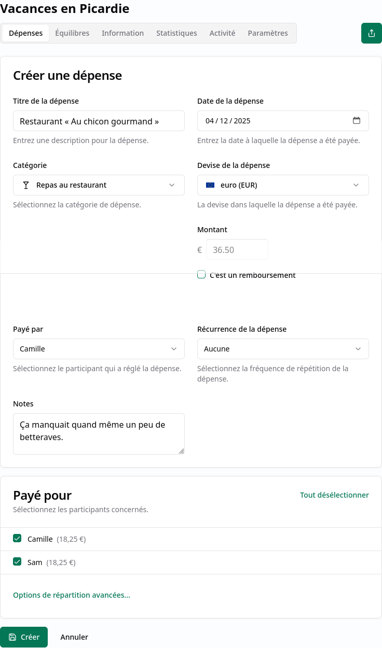Click "Tout désélectionner" link
The image size is (382, 648).
click(x=334, y=495)
